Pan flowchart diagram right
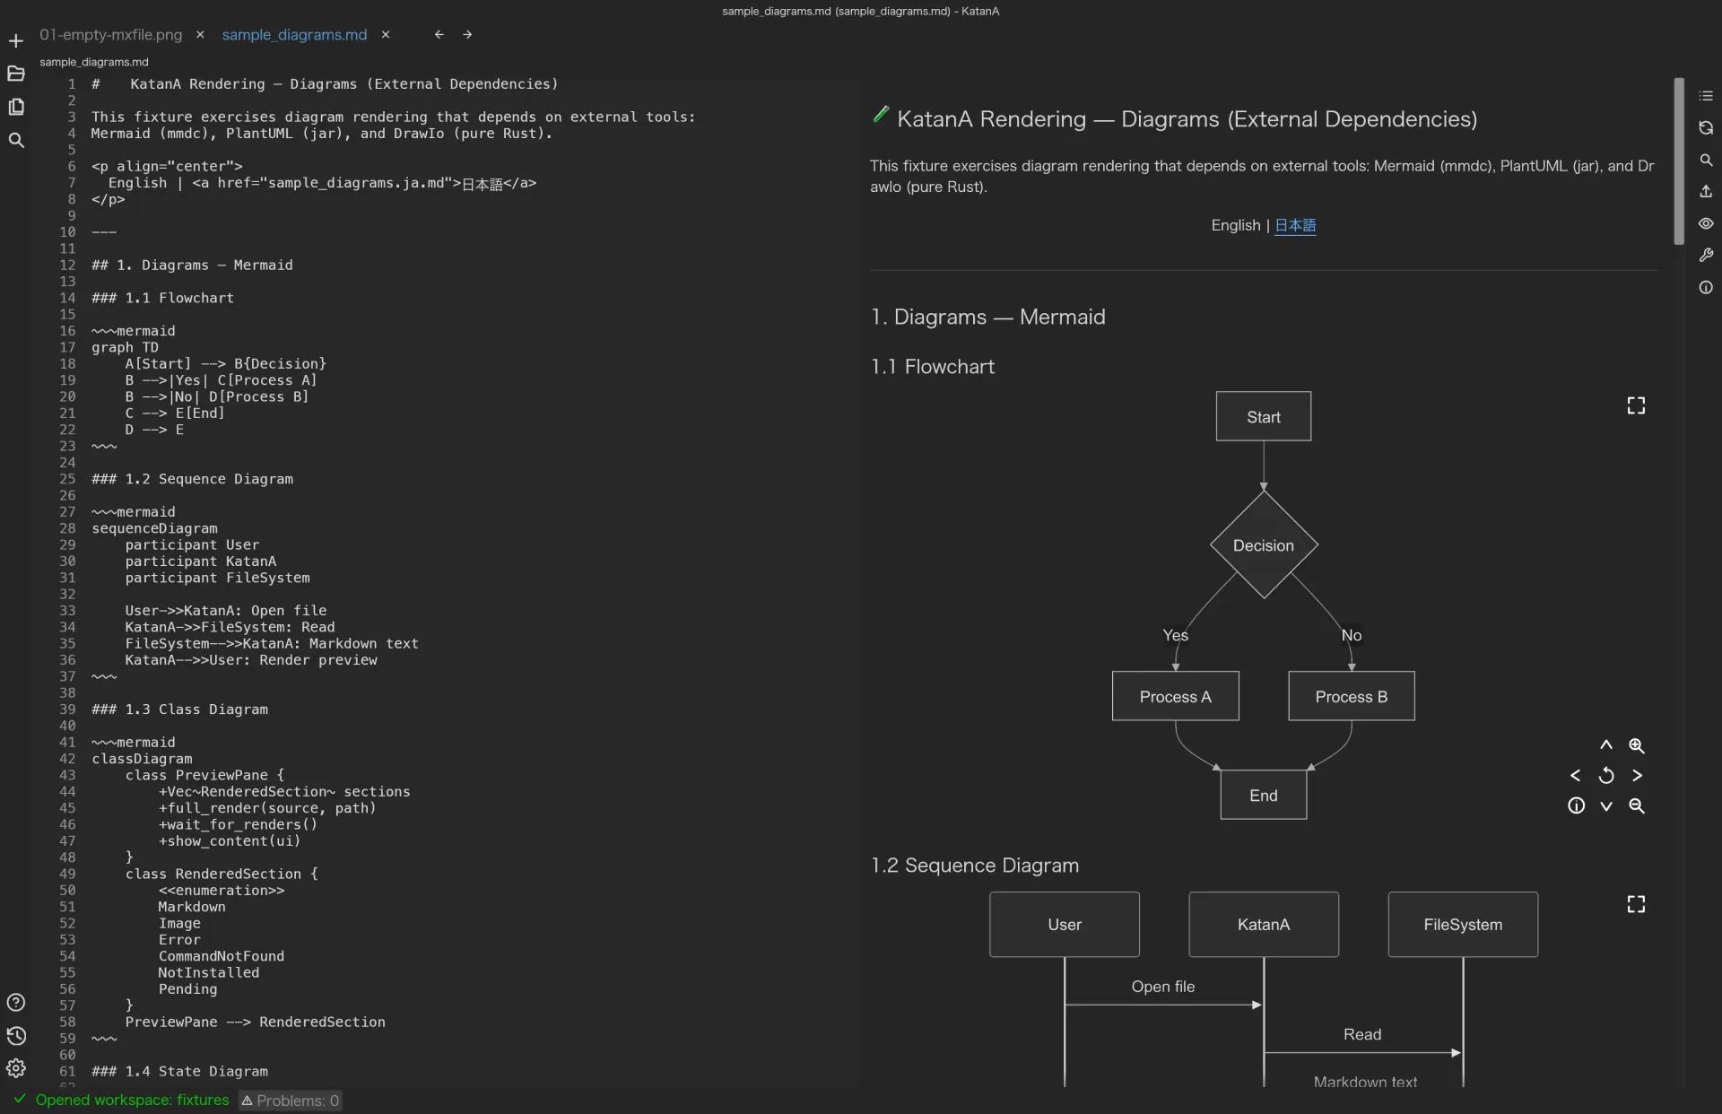 click(x=1637, y=775)
